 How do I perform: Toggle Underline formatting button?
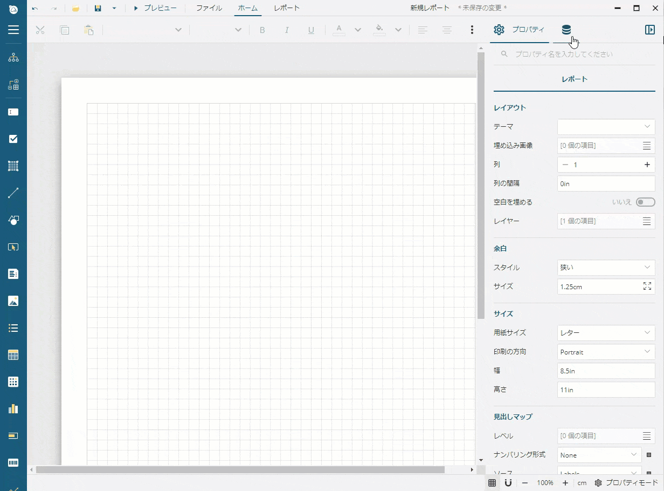coord(311,30)
